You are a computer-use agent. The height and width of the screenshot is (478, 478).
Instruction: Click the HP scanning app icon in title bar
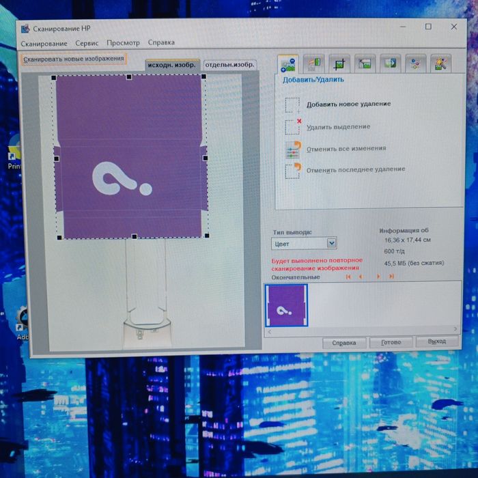(25, 29)
